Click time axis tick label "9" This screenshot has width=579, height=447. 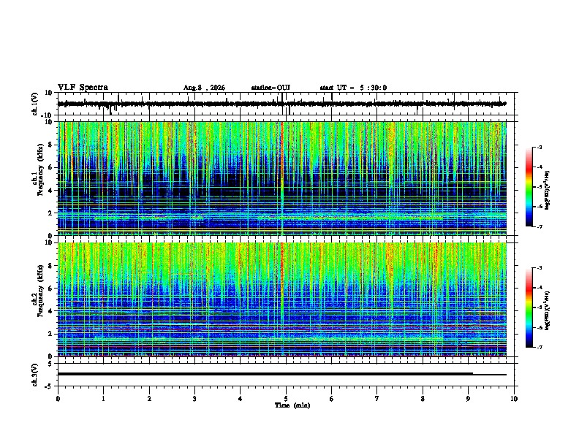(468, 399)
